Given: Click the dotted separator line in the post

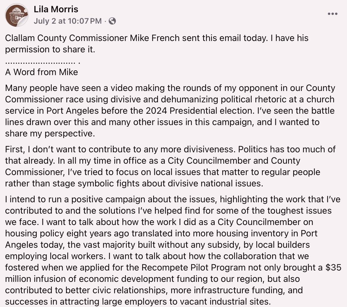Looking at the screenshot, I should coord(42,63).
